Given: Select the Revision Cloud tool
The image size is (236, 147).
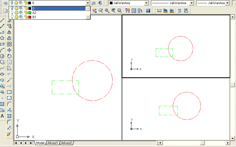Looking at the screenshot, I should pos(2,62).
